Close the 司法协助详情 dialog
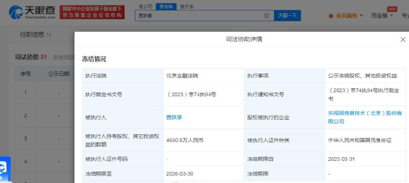Image resolution: width=409 pixels, height=183 pixels. pyautogui.click(x=403, y=40)
